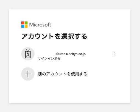Select the @utac.u-tokyo.ac.jp account email
140x112 pixels.
(71, 54)
